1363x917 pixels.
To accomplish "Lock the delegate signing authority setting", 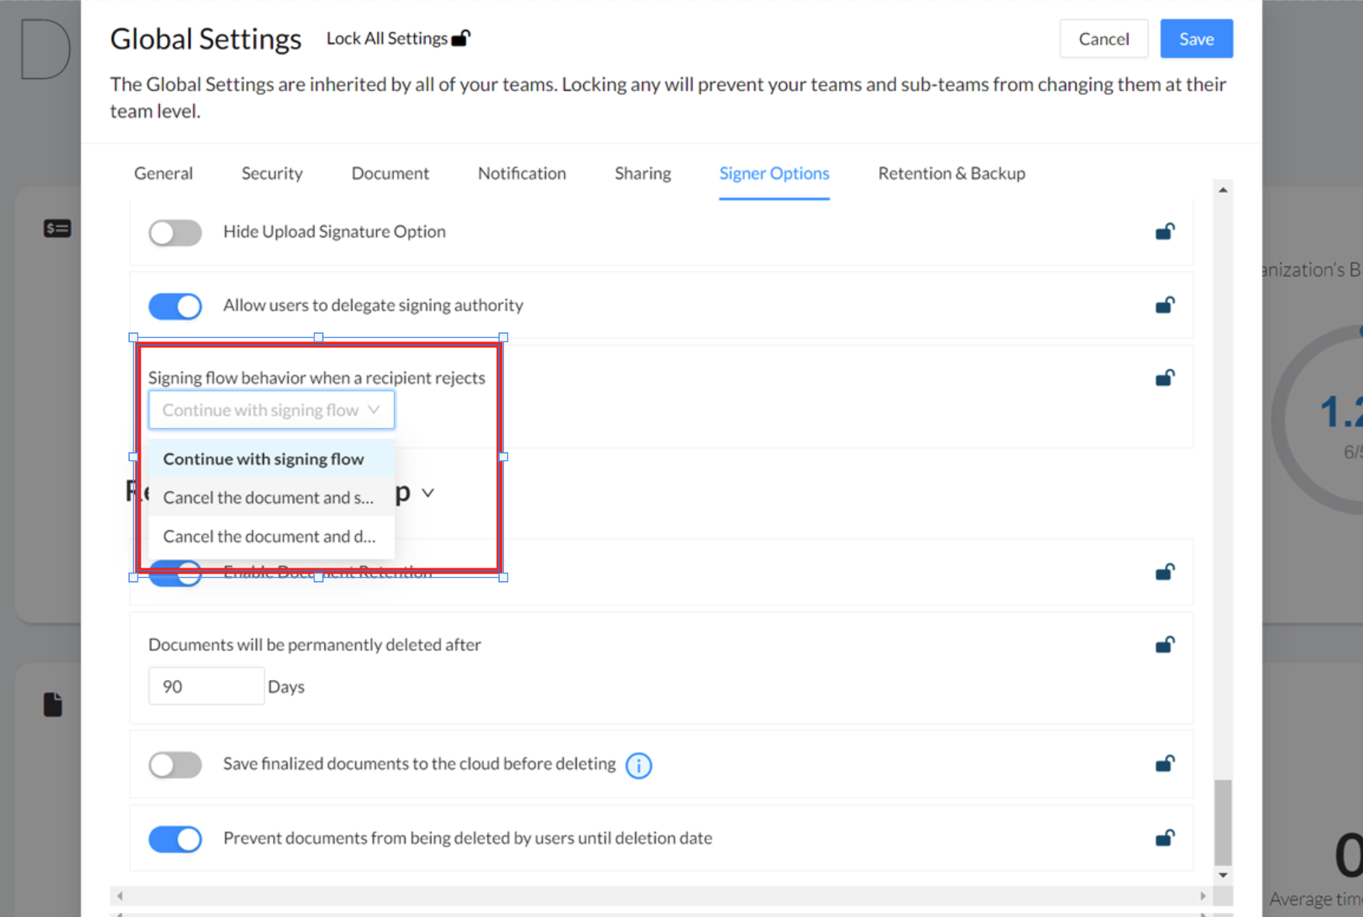I will coord(1164,305).
